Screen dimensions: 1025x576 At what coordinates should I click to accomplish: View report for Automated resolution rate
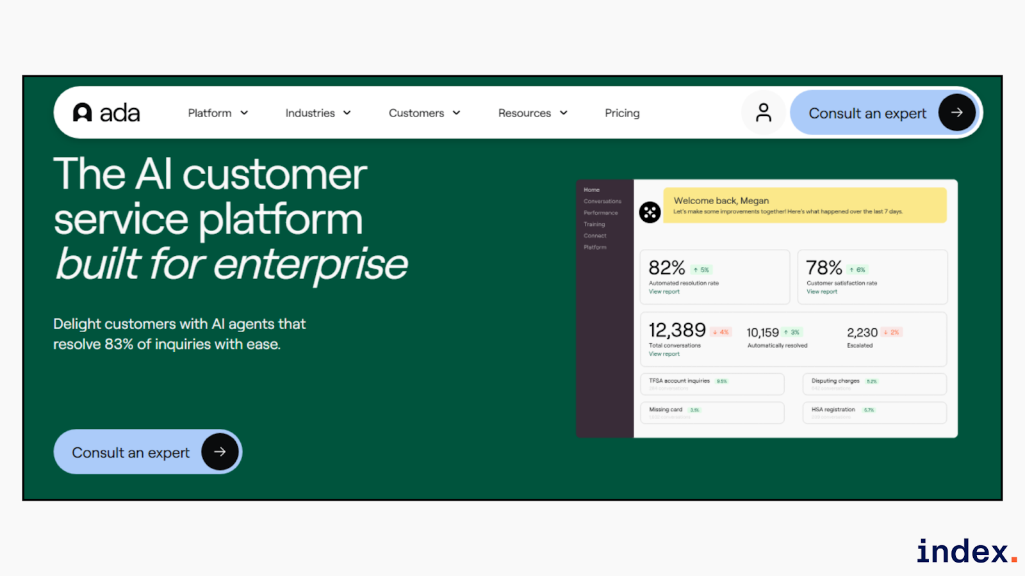coord(664,292)
